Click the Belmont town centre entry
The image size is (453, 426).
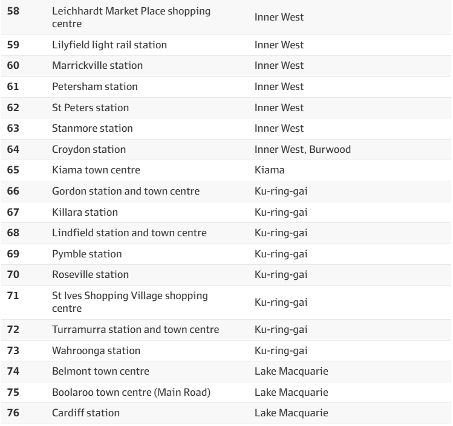(x=100, y=371)
